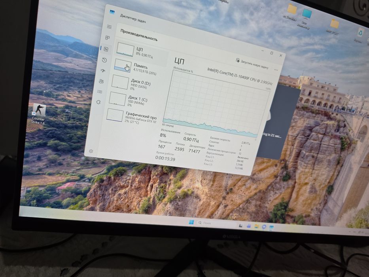
Task: Click Запустить новую задачу button
Action: pyautogui.click(x=252, y=63)
